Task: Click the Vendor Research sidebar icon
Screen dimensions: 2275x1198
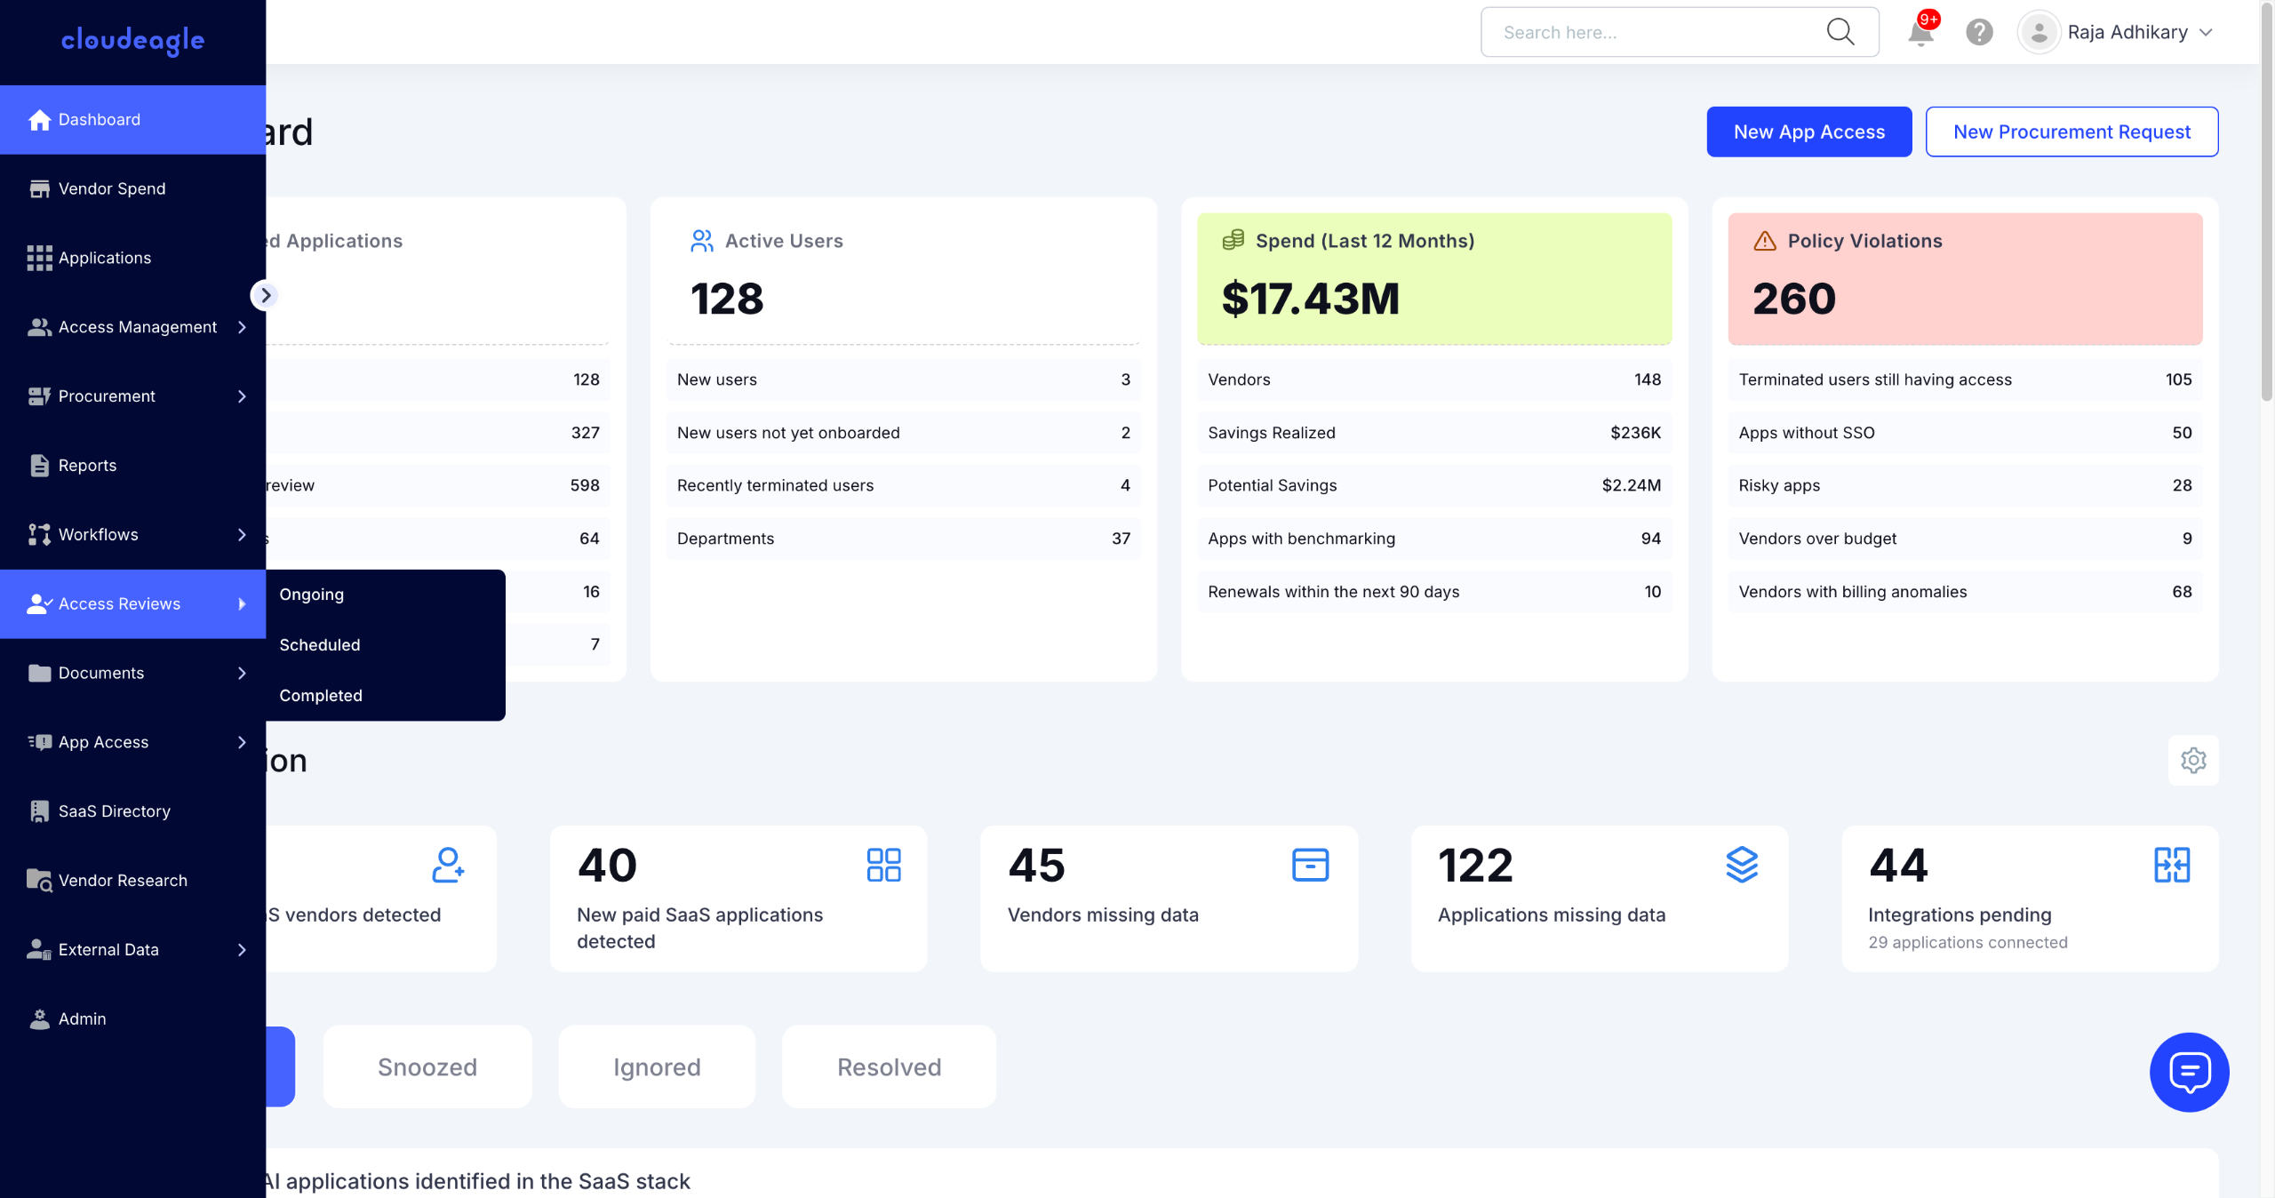Action: tap(39, 881)
